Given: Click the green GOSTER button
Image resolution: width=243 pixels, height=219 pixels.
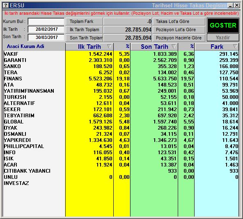Looking at the screenshot, I should pyautogui.click(x=223, y=25).
